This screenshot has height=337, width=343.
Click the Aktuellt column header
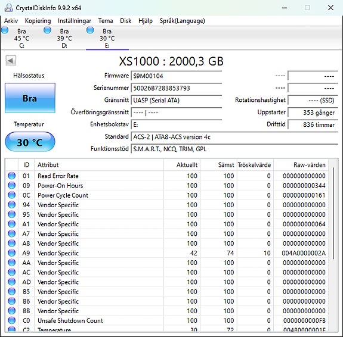182,165
